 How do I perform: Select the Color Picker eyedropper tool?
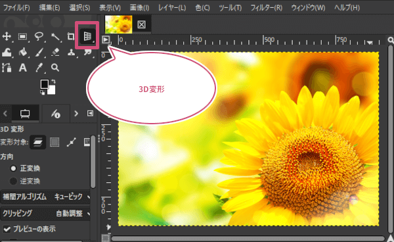tap(39, 68)
